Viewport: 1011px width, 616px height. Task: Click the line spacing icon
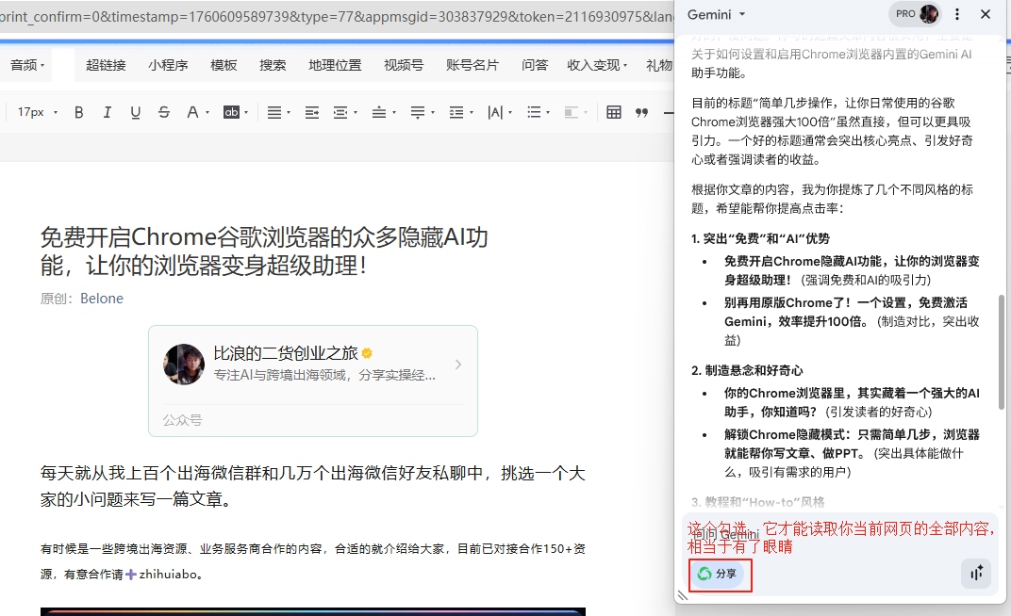tap(456, 113)
